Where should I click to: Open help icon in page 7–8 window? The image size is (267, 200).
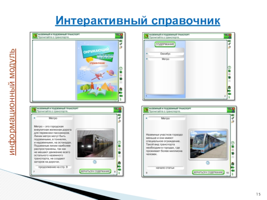click(119, 142)
